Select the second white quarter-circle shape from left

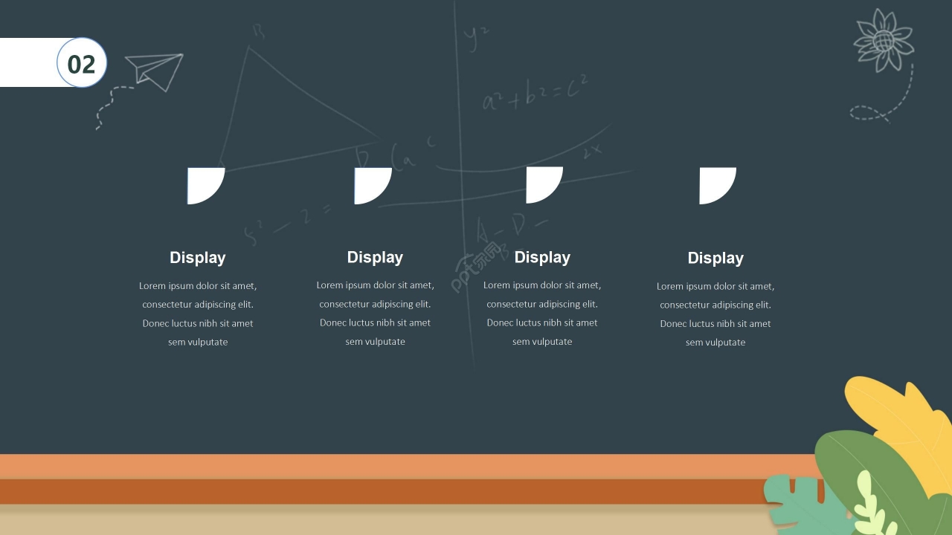[373, 186]
